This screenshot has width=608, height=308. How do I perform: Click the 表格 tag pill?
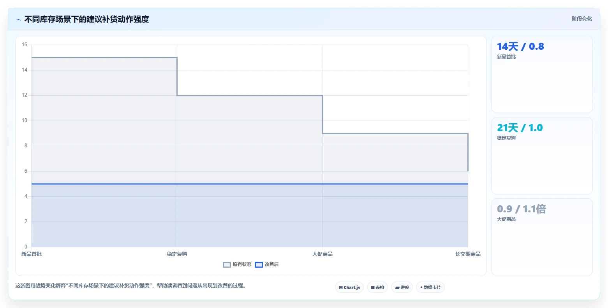click(377, 287)
